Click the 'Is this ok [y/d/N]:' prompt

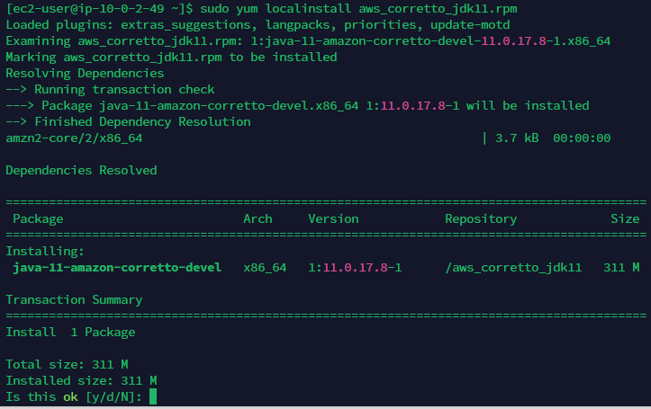tap(74, 397)
